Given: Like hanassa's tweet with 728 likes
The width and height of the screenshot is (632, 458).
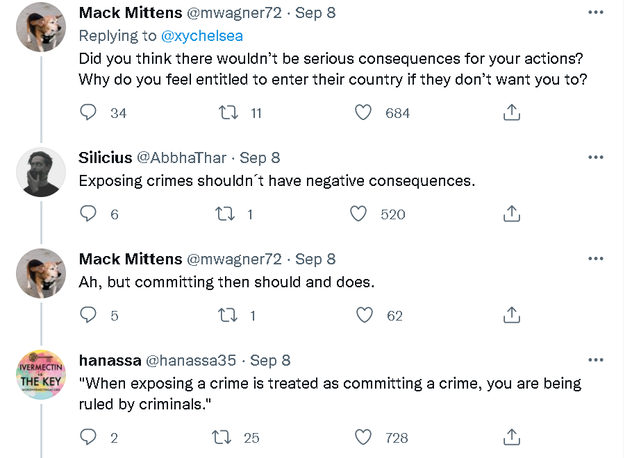Looking at the screenshot, I should (x=363, y=436).
